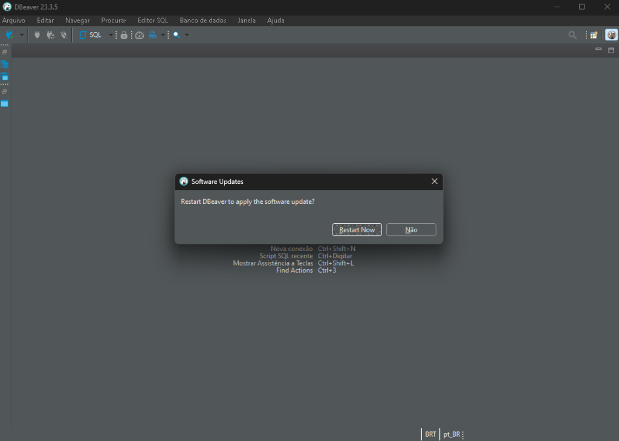Open the dashboard gauge icon
The width and height of the screenshot is (619, 441).
(140, 35)
